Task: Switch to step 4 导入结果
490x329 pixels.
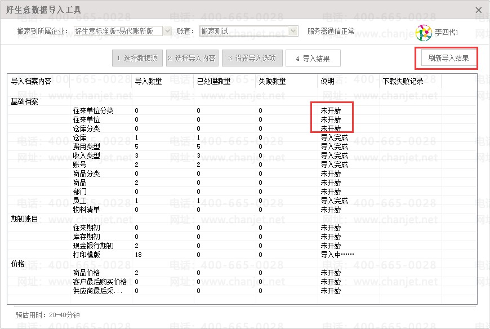Action: point(313,59)
